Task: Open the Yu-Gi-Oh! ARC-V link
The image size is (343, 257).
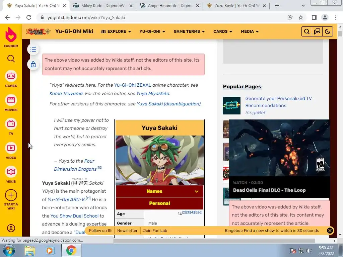Action: [66, 199]
